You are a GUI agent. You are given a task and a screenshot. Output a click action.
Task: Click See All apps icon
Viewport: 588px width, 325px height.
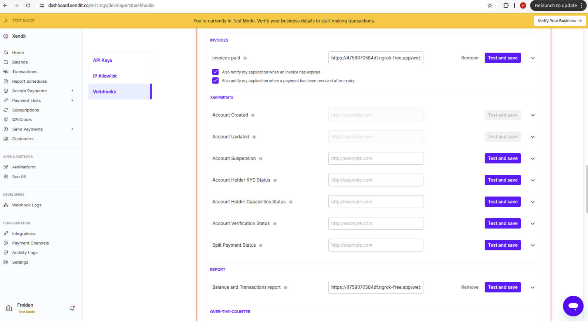click(6, 177)
